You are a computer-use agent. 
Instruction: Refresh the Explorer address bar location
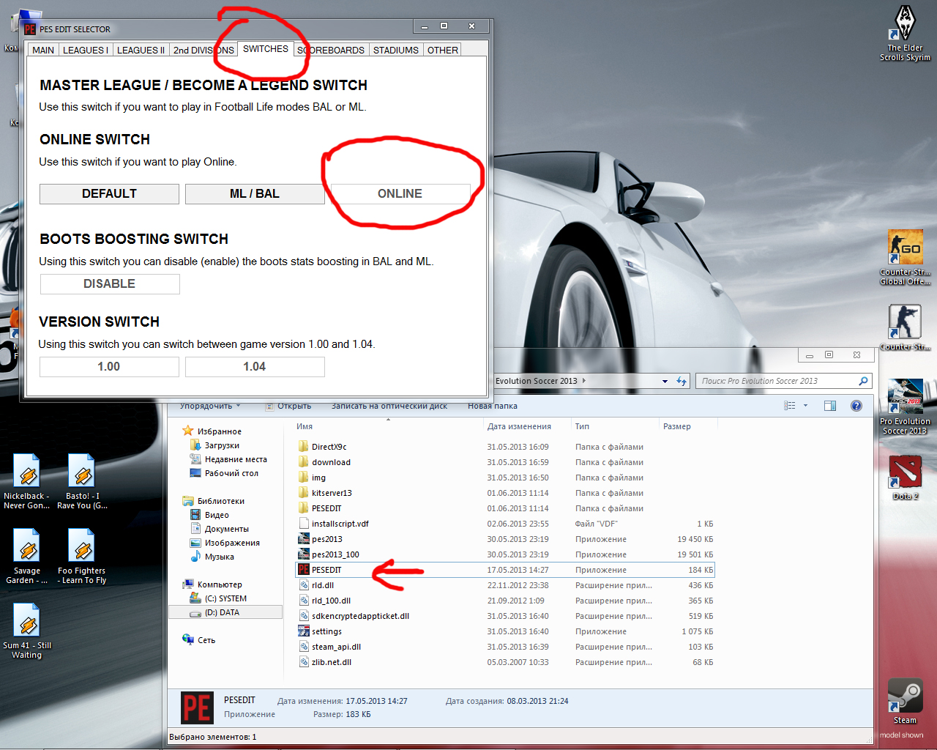click(682, 381)
